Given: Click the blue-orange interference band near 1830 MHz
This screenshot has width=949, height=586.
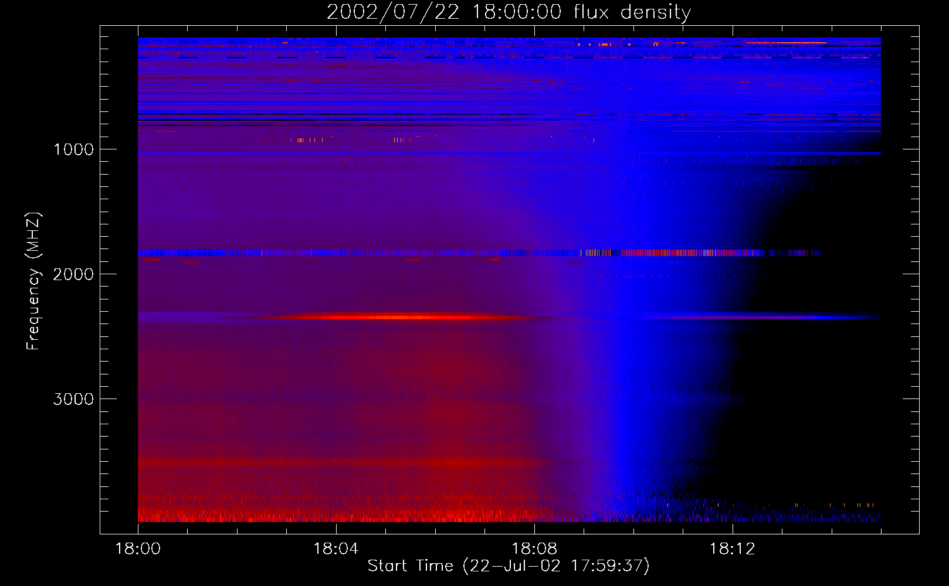Looking at the screenshot, I should click(478, 253).
